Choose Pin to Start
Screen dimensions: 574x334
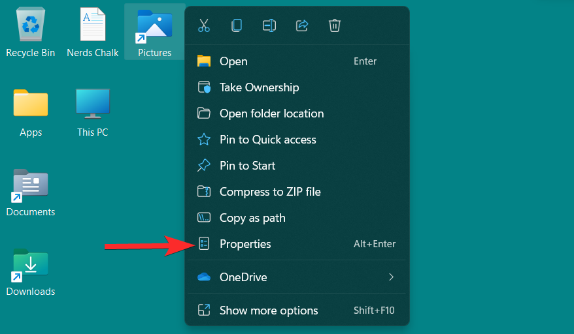[x=297, y=166]
